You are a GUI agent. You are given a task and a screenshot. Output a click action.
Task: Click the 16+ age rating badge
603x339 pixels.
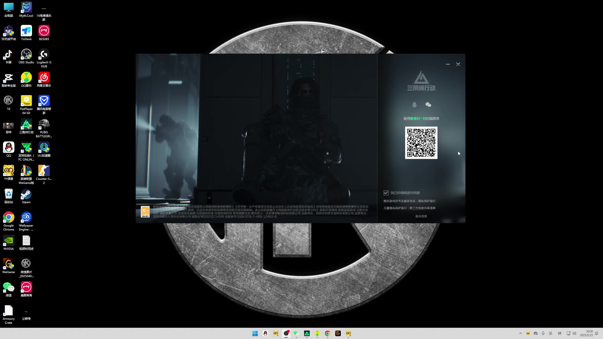[145, 212]
